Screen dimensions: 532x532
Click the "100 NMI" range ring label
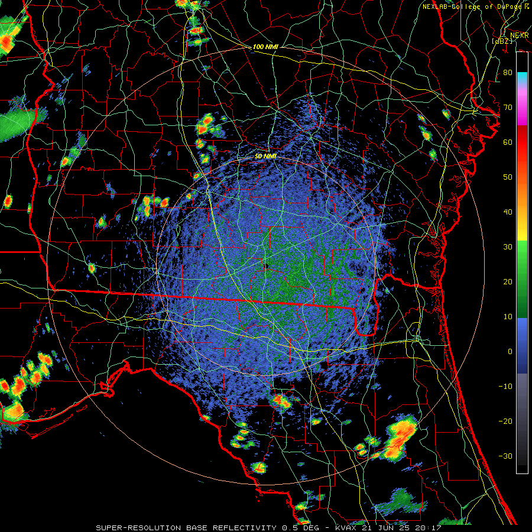[265, 47]
